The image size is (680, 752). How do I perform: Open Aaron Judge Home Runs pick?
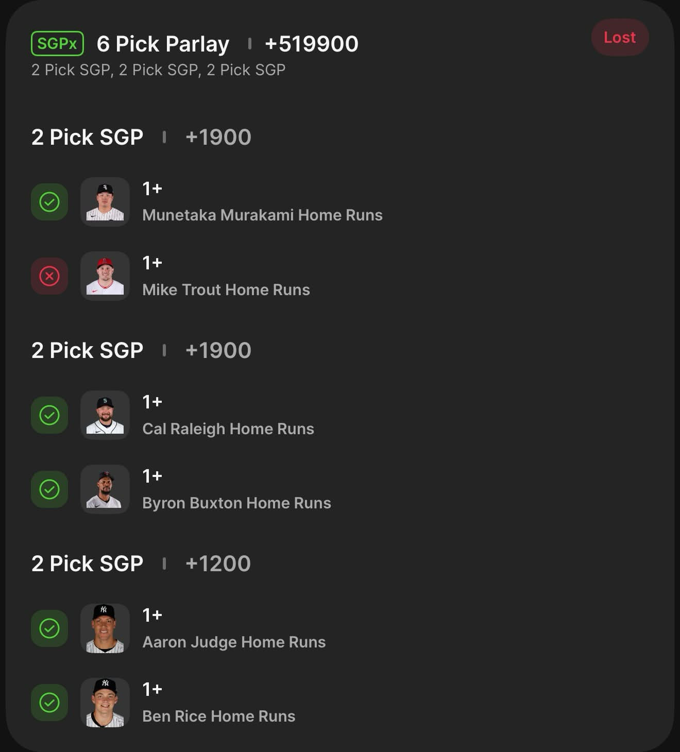[234, 642]
